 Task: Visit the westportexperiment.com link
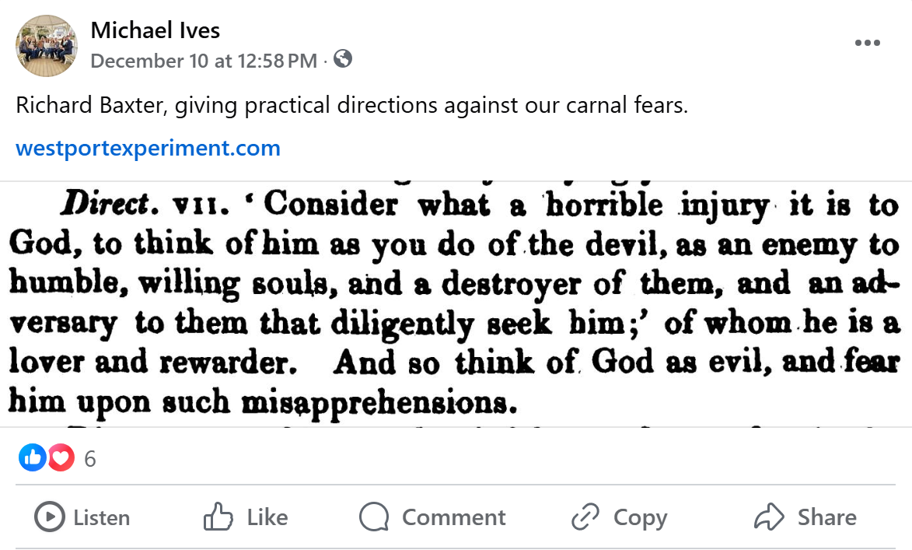[148, 148]
